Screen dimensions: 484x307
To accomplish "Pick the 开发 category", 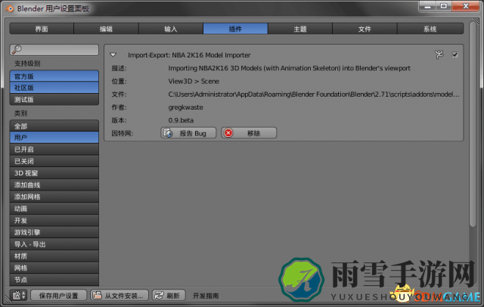I will tap(54, 220).
